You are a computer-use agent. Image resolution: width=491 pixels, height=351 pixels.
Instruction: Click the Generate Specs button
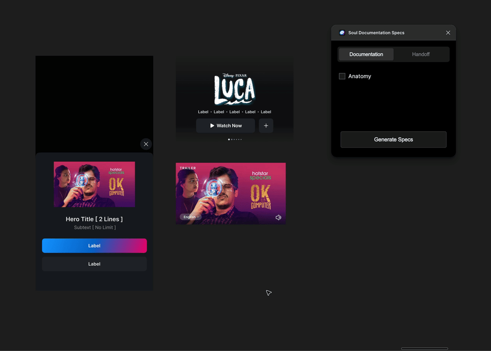click(393, 140)
